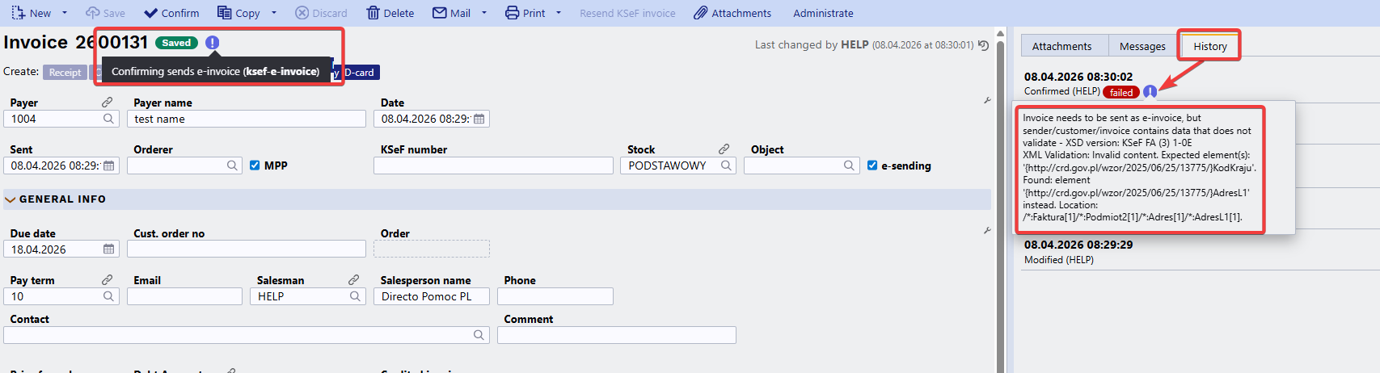This screenshot has height=373, width=1380.
Task: Open the Print options dropdown arrow
Action: [559, 13]
